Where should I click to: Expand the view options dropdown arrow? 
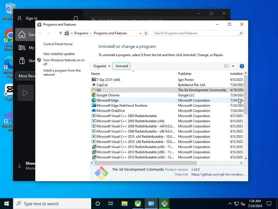coord(233,66)
